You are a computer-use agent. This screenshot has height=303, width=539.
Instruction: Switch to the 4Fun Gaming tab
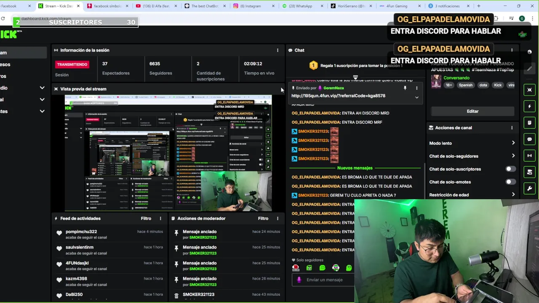coord(400,6)
